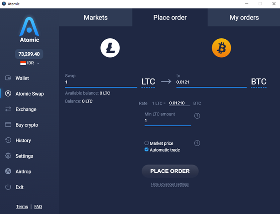Click the 'to' BTC amount field

pos(212,82)
